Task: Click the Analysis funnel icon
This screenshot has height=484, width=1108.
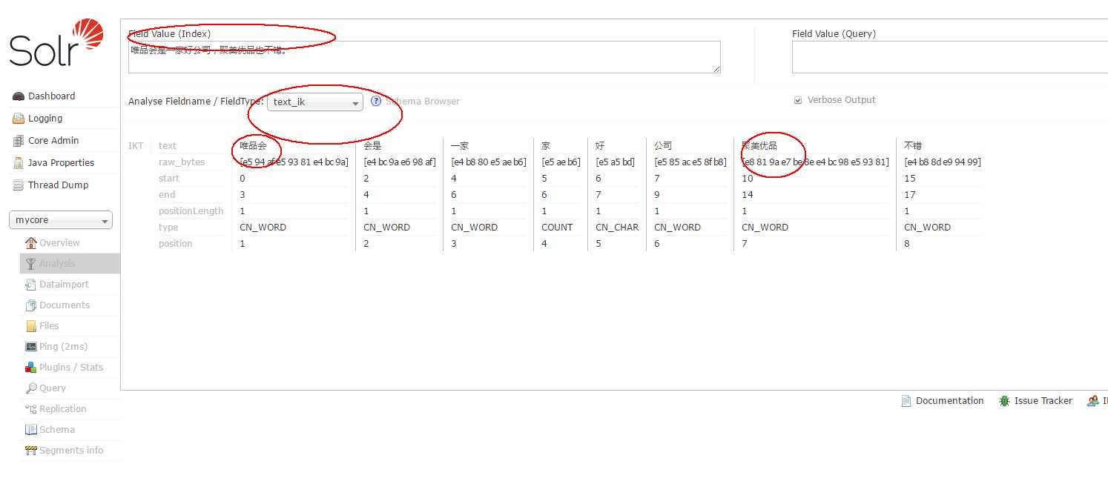Action: coord(30,264)
